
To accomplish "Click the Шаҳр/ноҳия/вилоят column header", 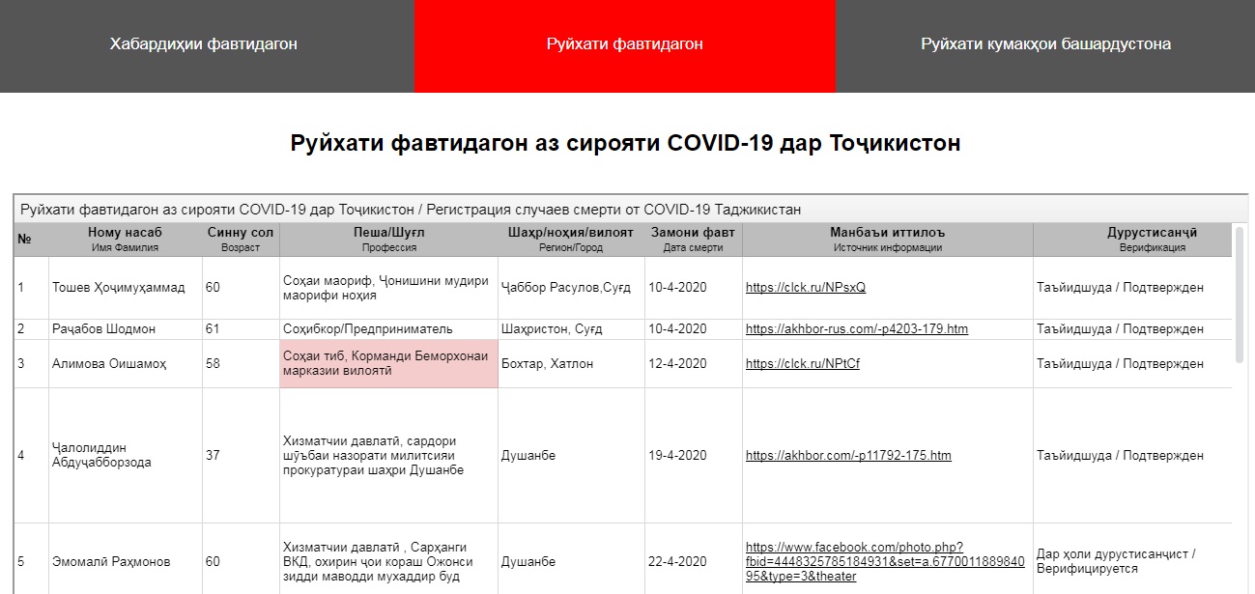I will (570, 239).
